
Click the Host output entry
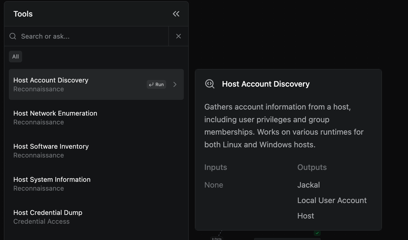(x=306, y=216)
